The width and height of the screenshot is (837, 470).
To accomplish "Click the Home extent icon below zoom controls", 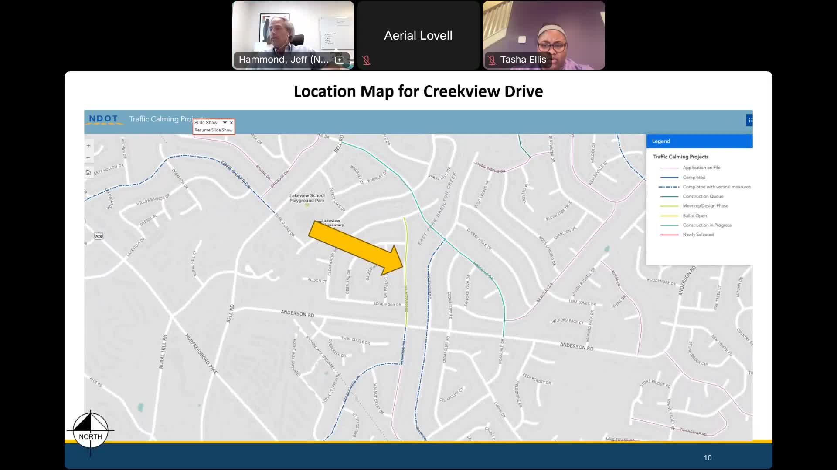I will tap(88, 172).
